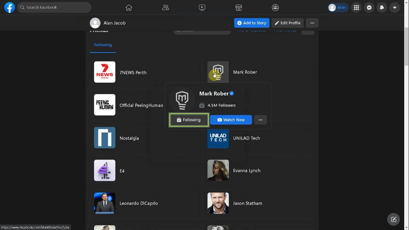409x230 pixels.
Task: Click Mark Rober avatar in hover card
Action: tap(182, 100)
